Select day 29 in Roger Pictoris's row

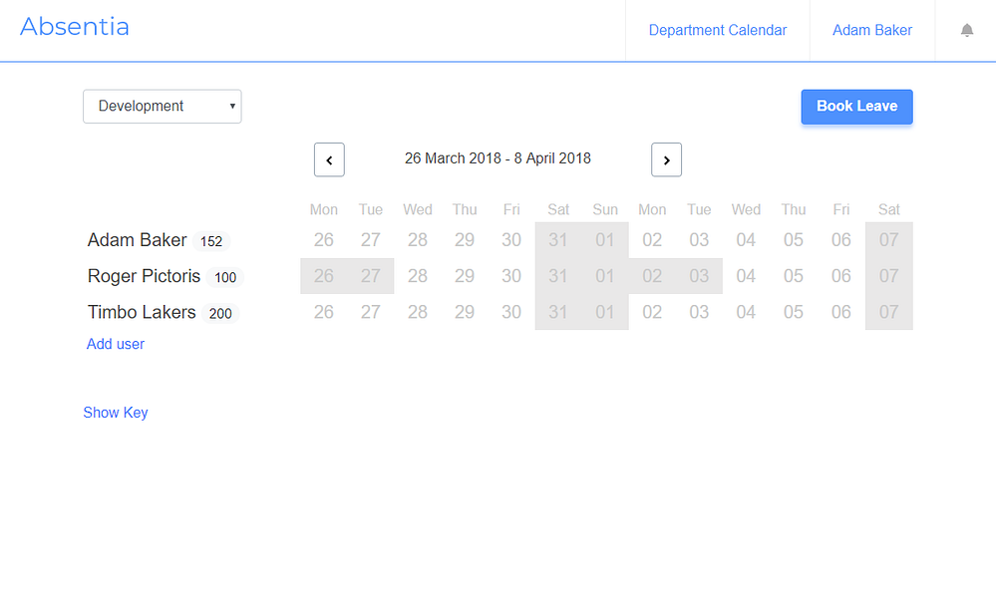465,276
